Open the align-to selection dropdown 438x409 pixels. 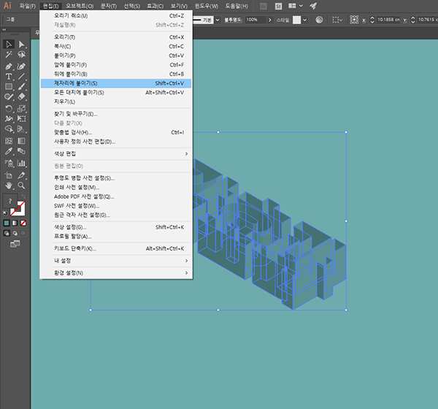click(337, 20)
